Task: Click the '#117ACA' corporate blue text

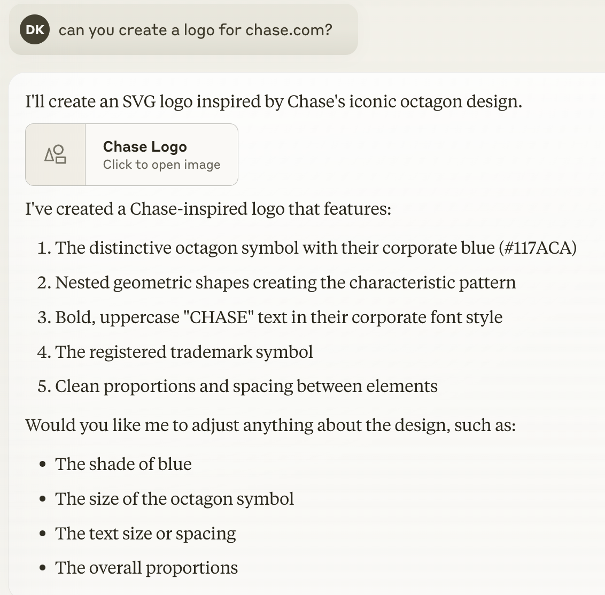Action: tap(538, 248)
